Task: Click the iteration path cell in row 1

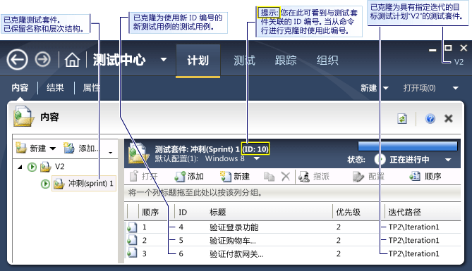Action: coord(413,227)
